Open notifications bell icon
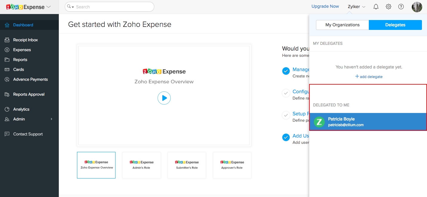This screenshot has width=427, height=197. pos(376,7)
